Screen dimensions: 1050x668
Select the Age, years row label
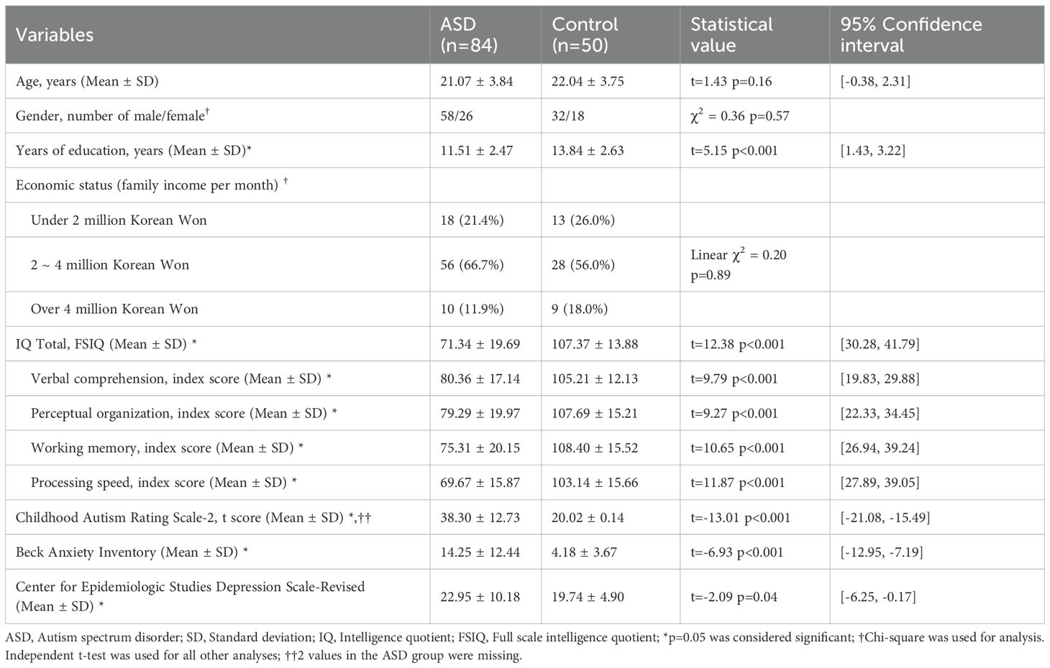[87, 81]
